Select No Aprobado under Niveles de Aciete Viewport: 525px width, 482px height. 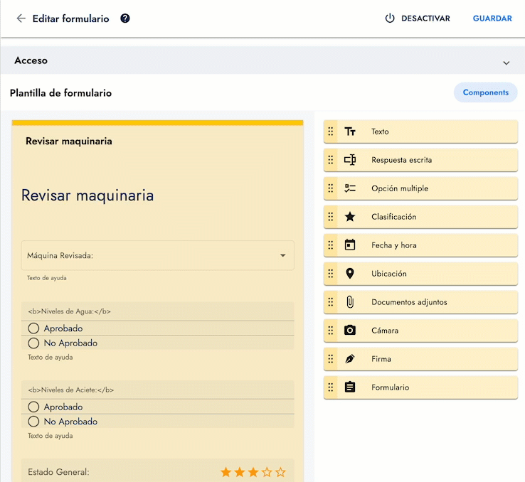pos(33,422)
